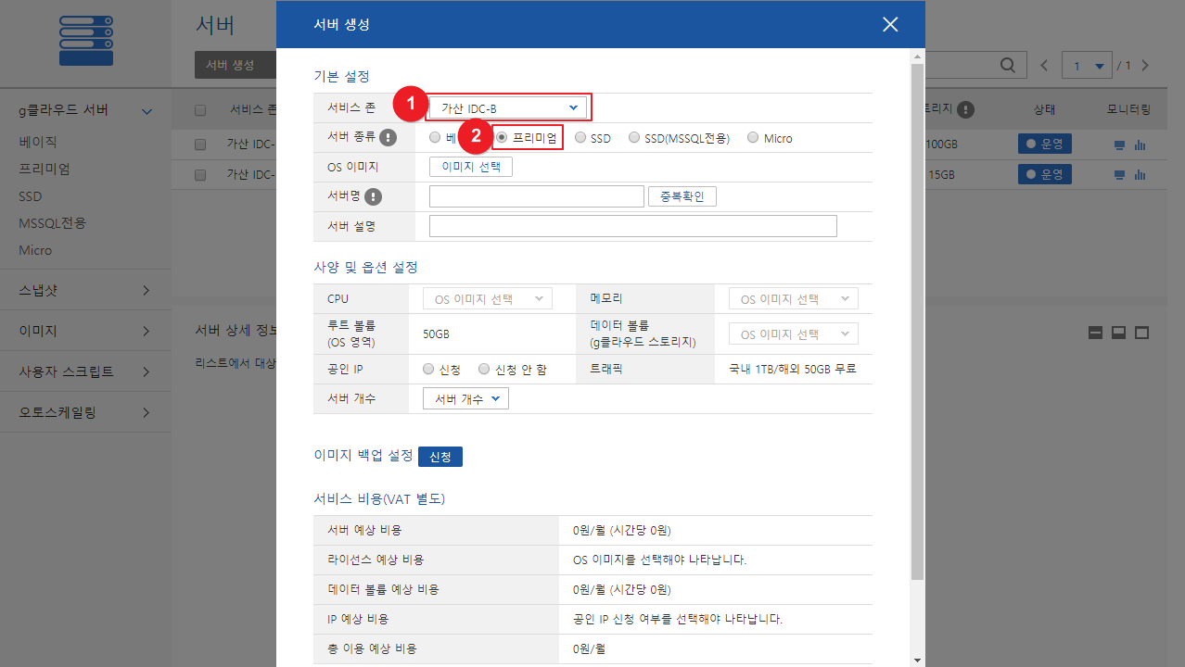Click 신청 button for 이미지 백업 설정

click(440, 457)
